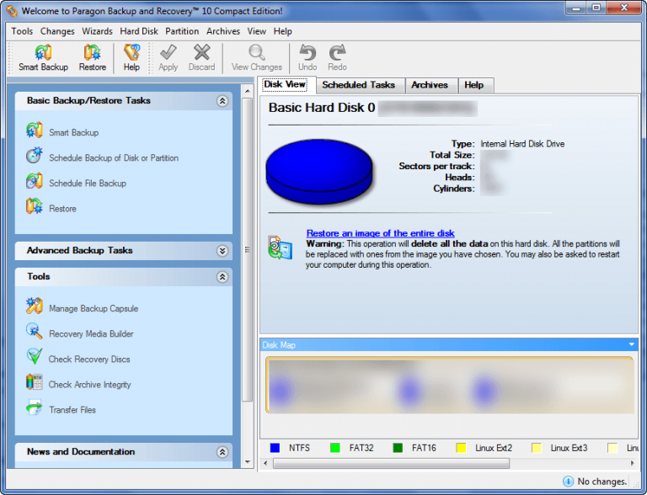The image size is (647, 495).
Task: Click the Check Recovery Discs link
Action: point(89,359)
